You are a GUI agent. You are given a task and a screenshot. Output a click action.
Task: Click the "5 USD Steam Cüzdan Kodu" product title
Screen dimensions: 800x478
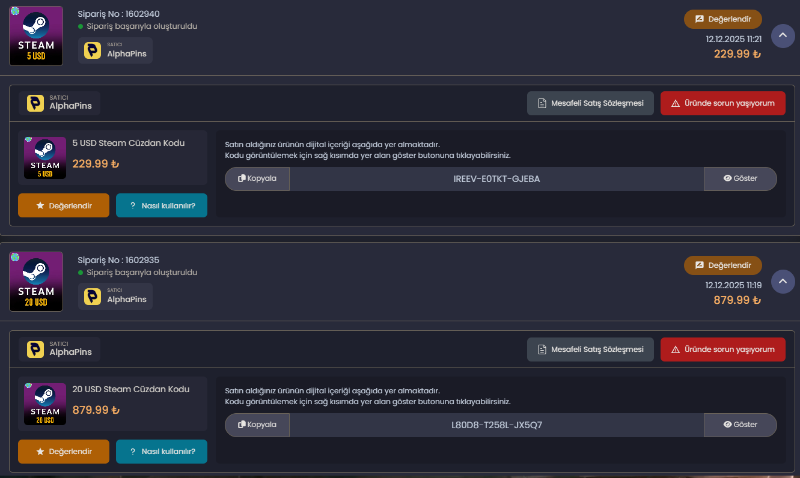[129, 144]
